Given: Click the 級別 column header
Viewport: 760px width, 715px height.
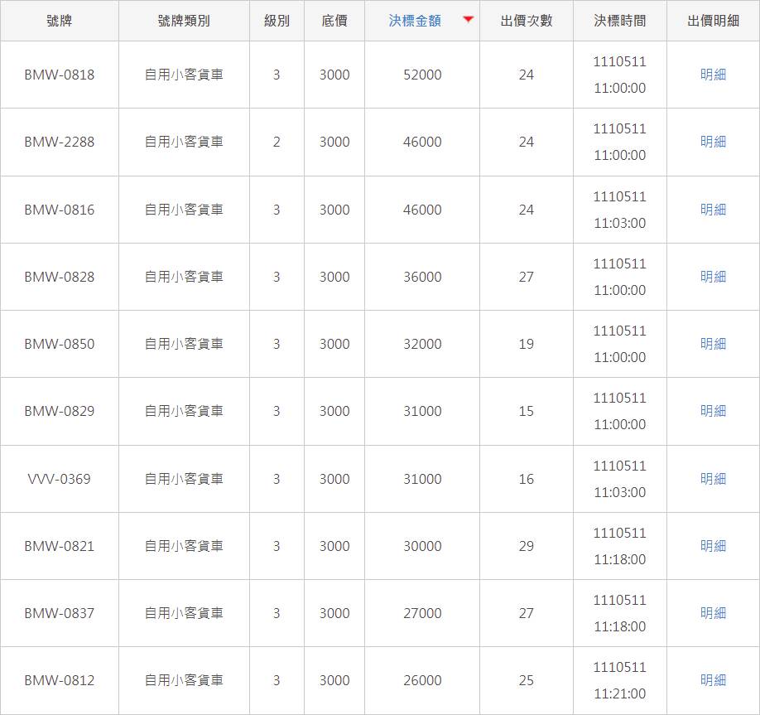Looking at the screenshot, I should point(277,21).
